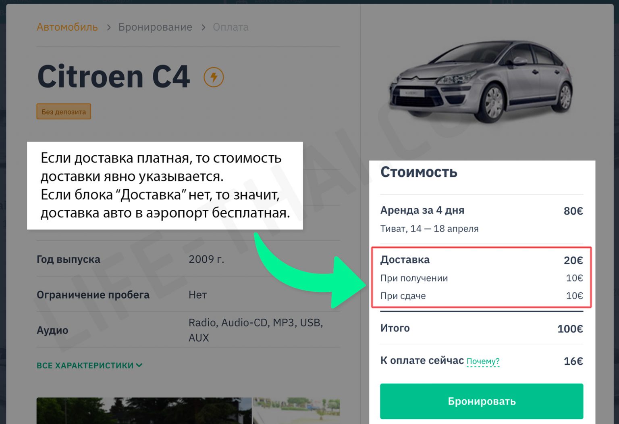Click the Стоимость heading
The height and width of the screenshot is (424, 619).
(419, 172)
